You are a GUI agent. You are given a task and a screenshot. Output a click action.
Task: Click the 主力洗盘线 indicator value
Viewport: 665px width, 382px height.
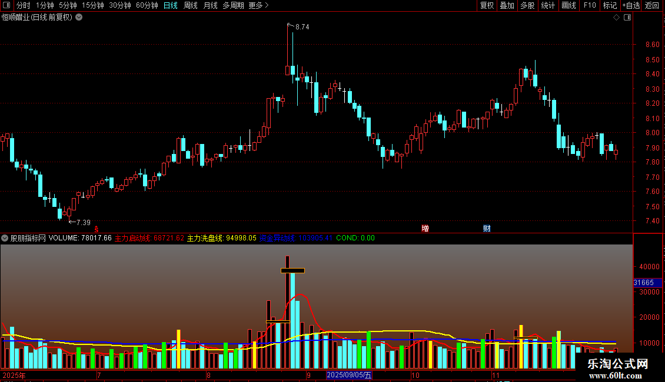point(222,238)
